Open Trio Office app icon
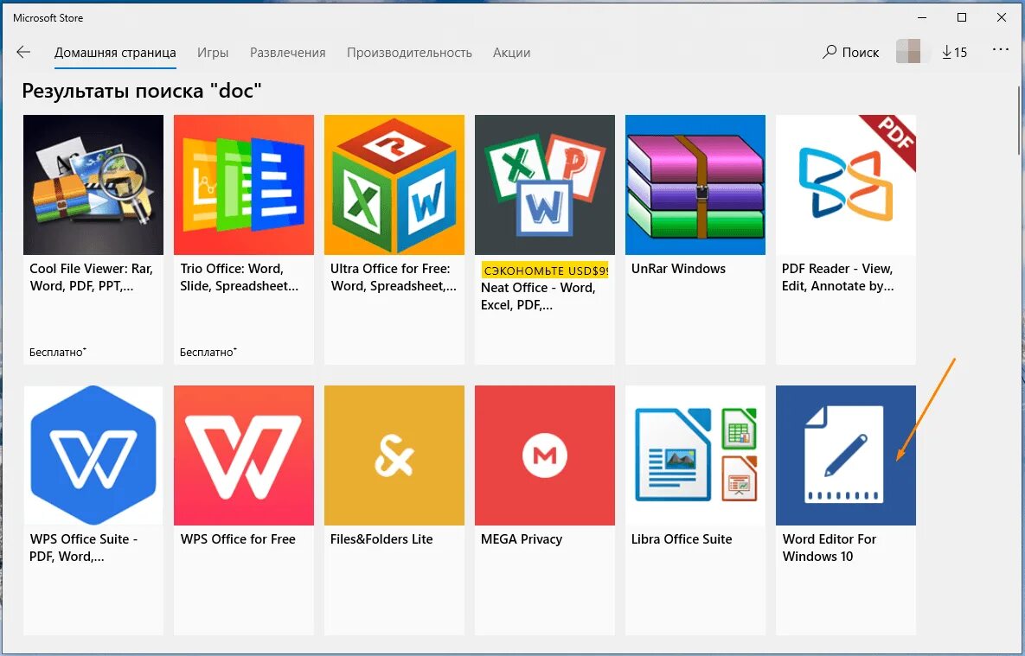The width and height of the screenshot is (1025, 656). pyautogui.click(x=244, y=185)
